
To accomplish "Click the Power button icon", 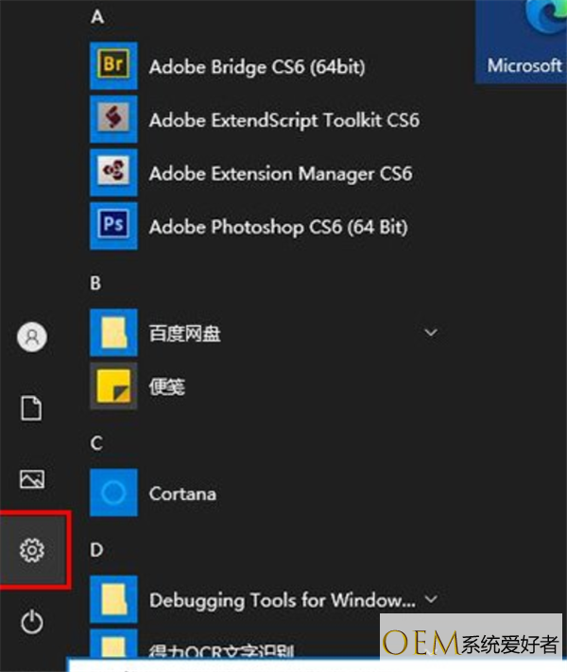I will pyautogui.click(x=33, y=621).
